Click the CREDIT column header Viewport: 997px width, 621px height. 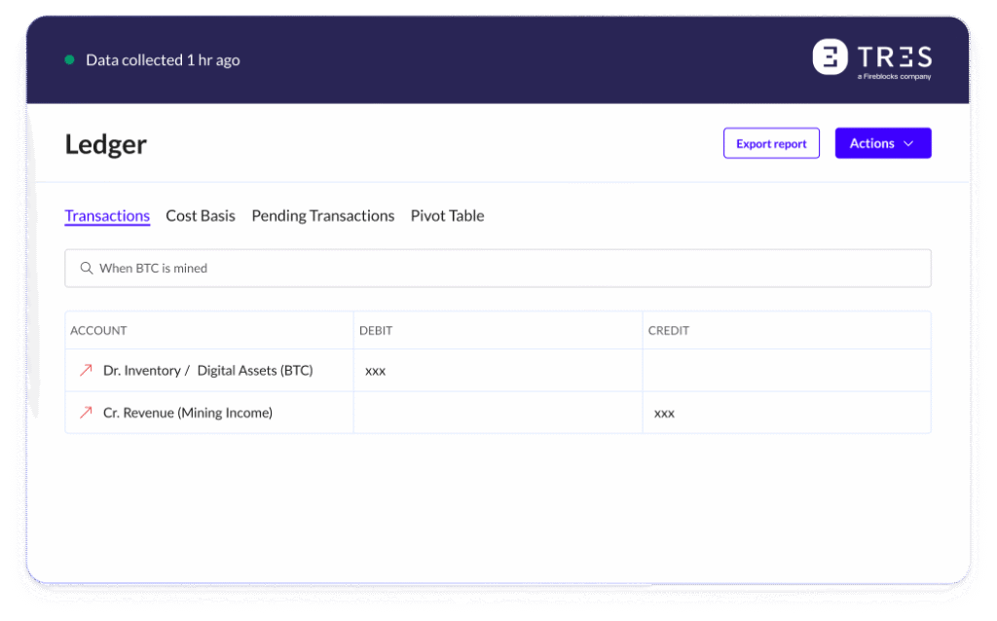668,331
